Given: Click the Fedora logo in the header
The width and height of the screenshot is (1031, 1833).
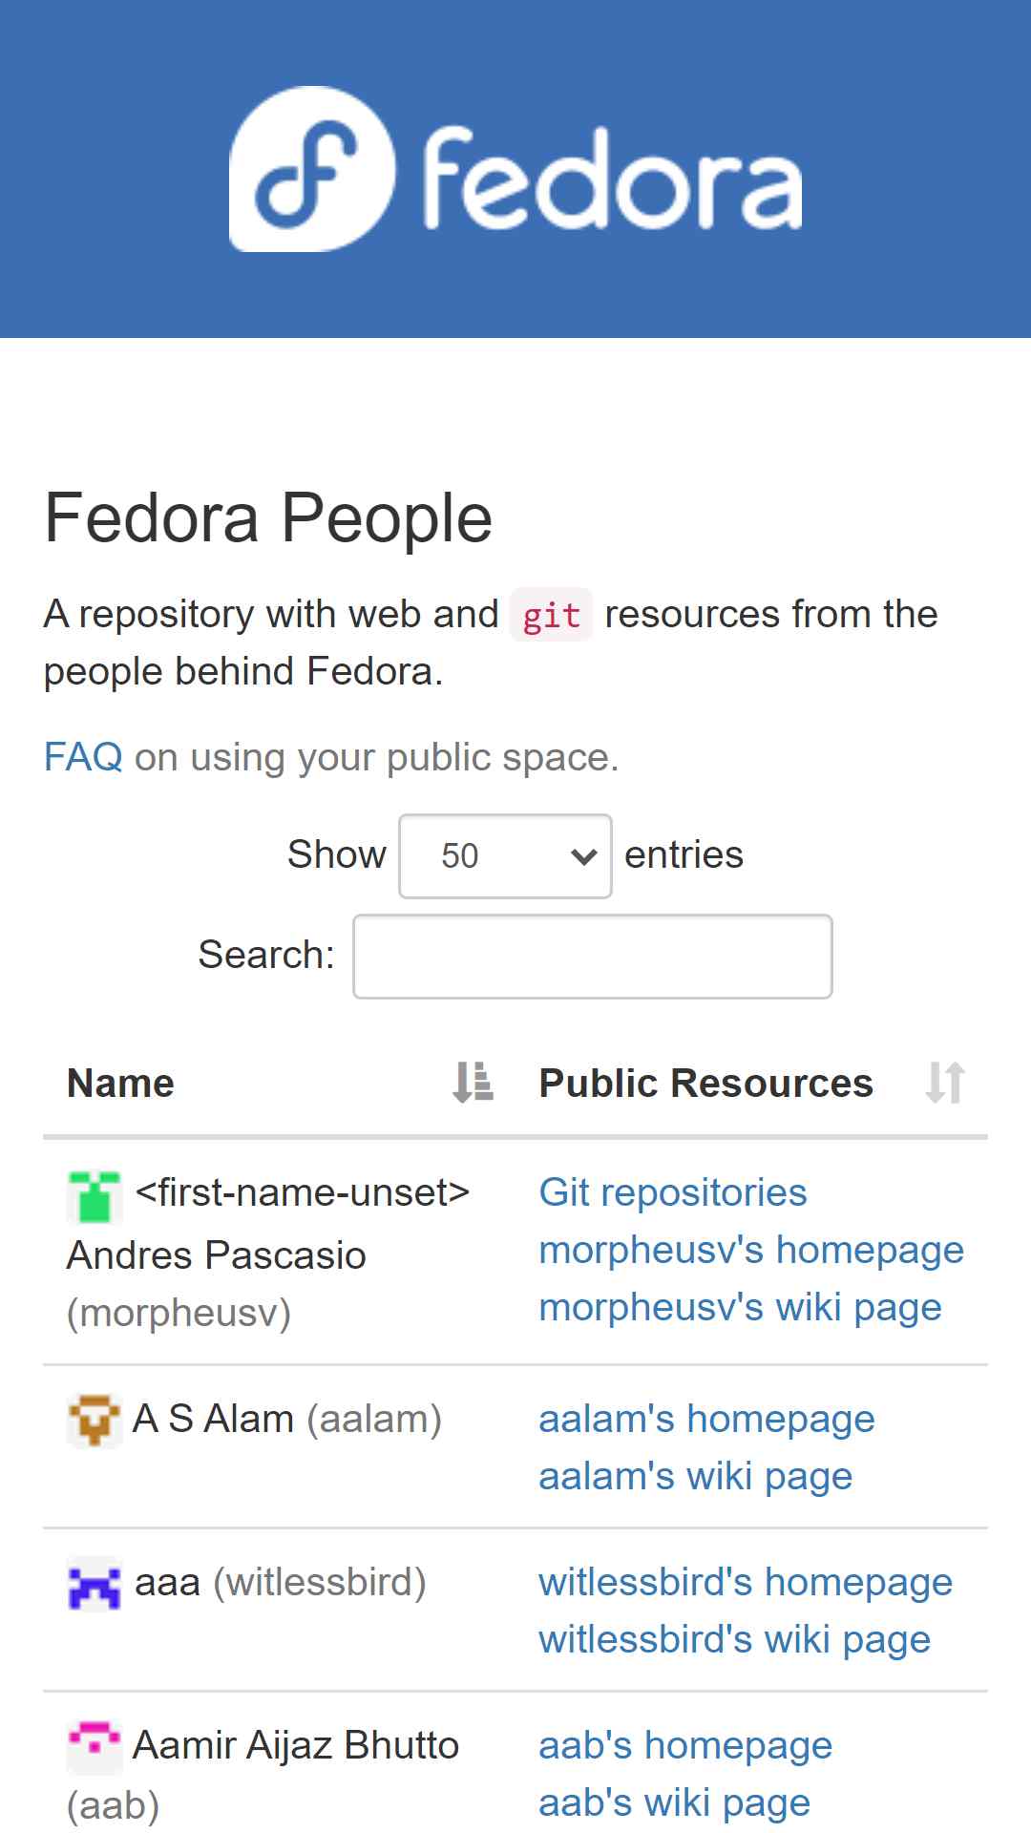Looking at the screenshot, I should pyautogui.click(x=515, y=169).
